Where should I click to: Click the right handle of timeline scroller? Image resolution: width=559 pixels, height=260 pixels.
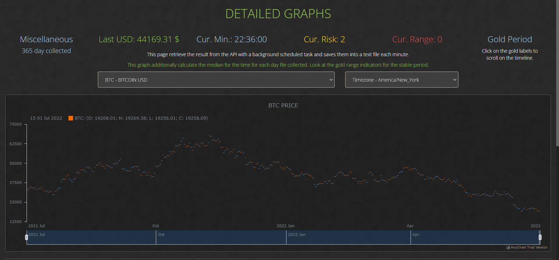[540, 237]
